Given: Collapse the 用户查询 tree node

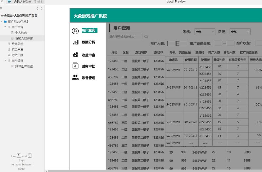Looking at the screenshot, I should point(5,27).
